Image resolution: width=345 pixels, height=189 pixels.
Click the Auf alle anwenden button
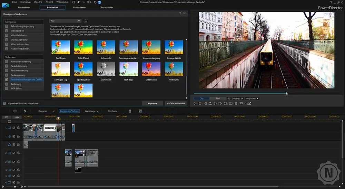(x=176, y=103)
